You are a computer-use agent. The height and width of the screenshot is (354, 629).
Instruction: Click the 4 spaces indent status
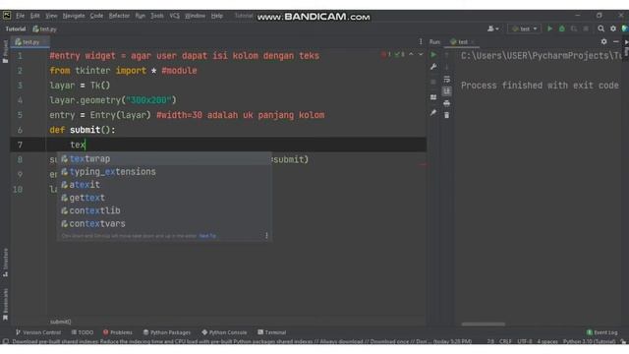pos(547,341)
